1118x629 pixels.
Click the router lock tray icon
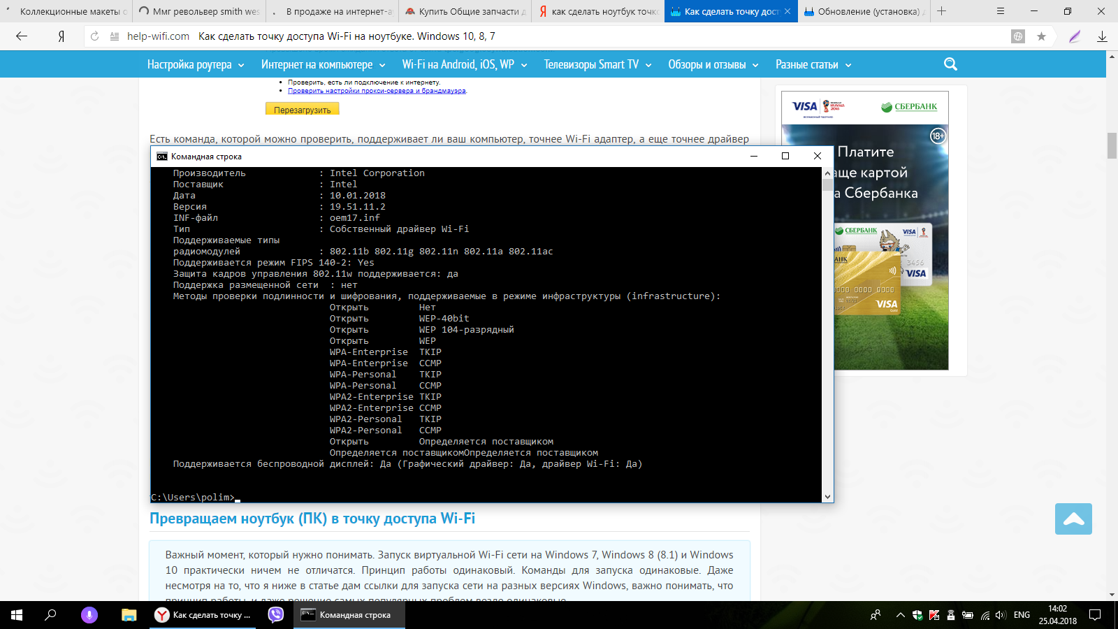(x=951, y=615)
